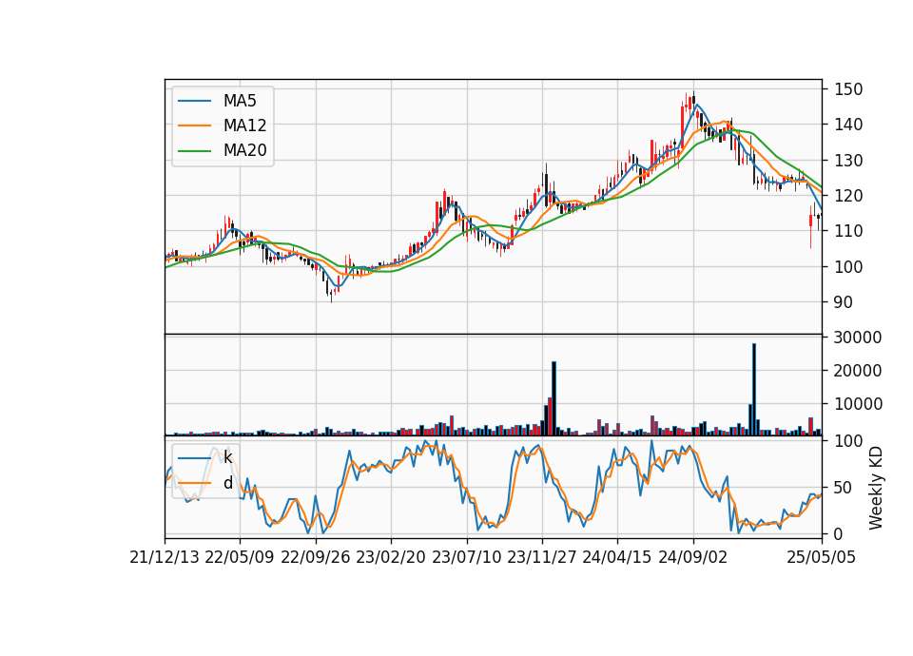Click the Weekly KD axis title
The height and width of the screenshot is (656, 913).
click(876, 488)
